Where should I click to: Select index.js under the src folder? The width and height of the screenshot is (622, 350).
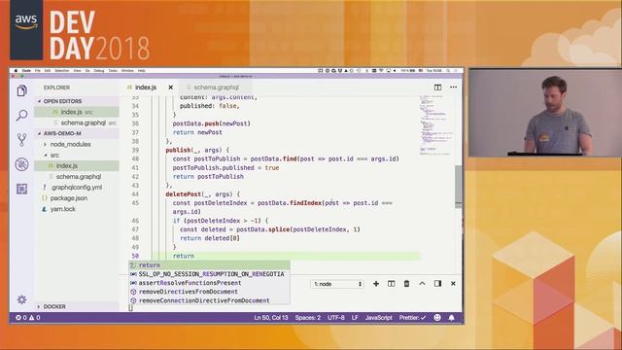coord(77,165)
